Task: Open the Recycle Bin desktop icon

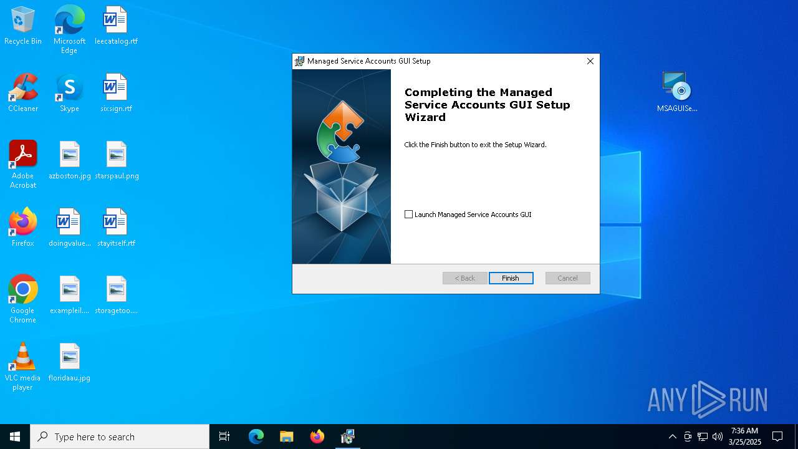Action: [23, 26]
